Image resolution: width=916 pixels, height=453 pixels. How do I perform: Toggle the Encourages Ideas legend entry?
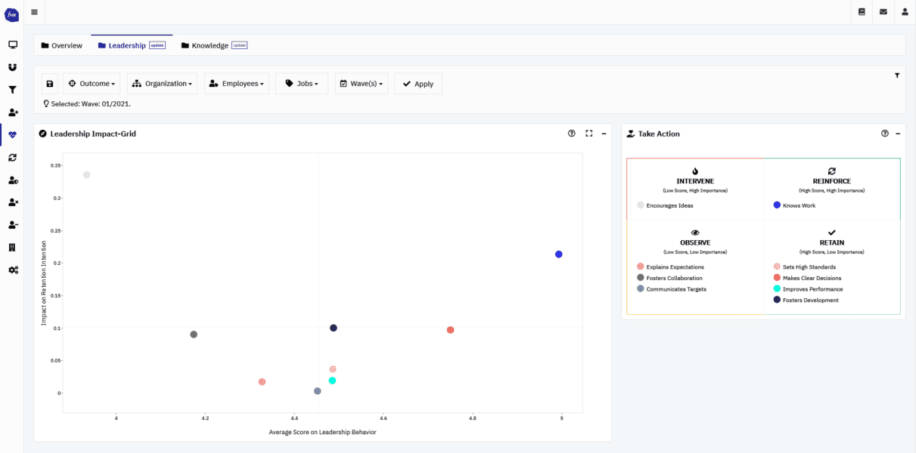670,205
